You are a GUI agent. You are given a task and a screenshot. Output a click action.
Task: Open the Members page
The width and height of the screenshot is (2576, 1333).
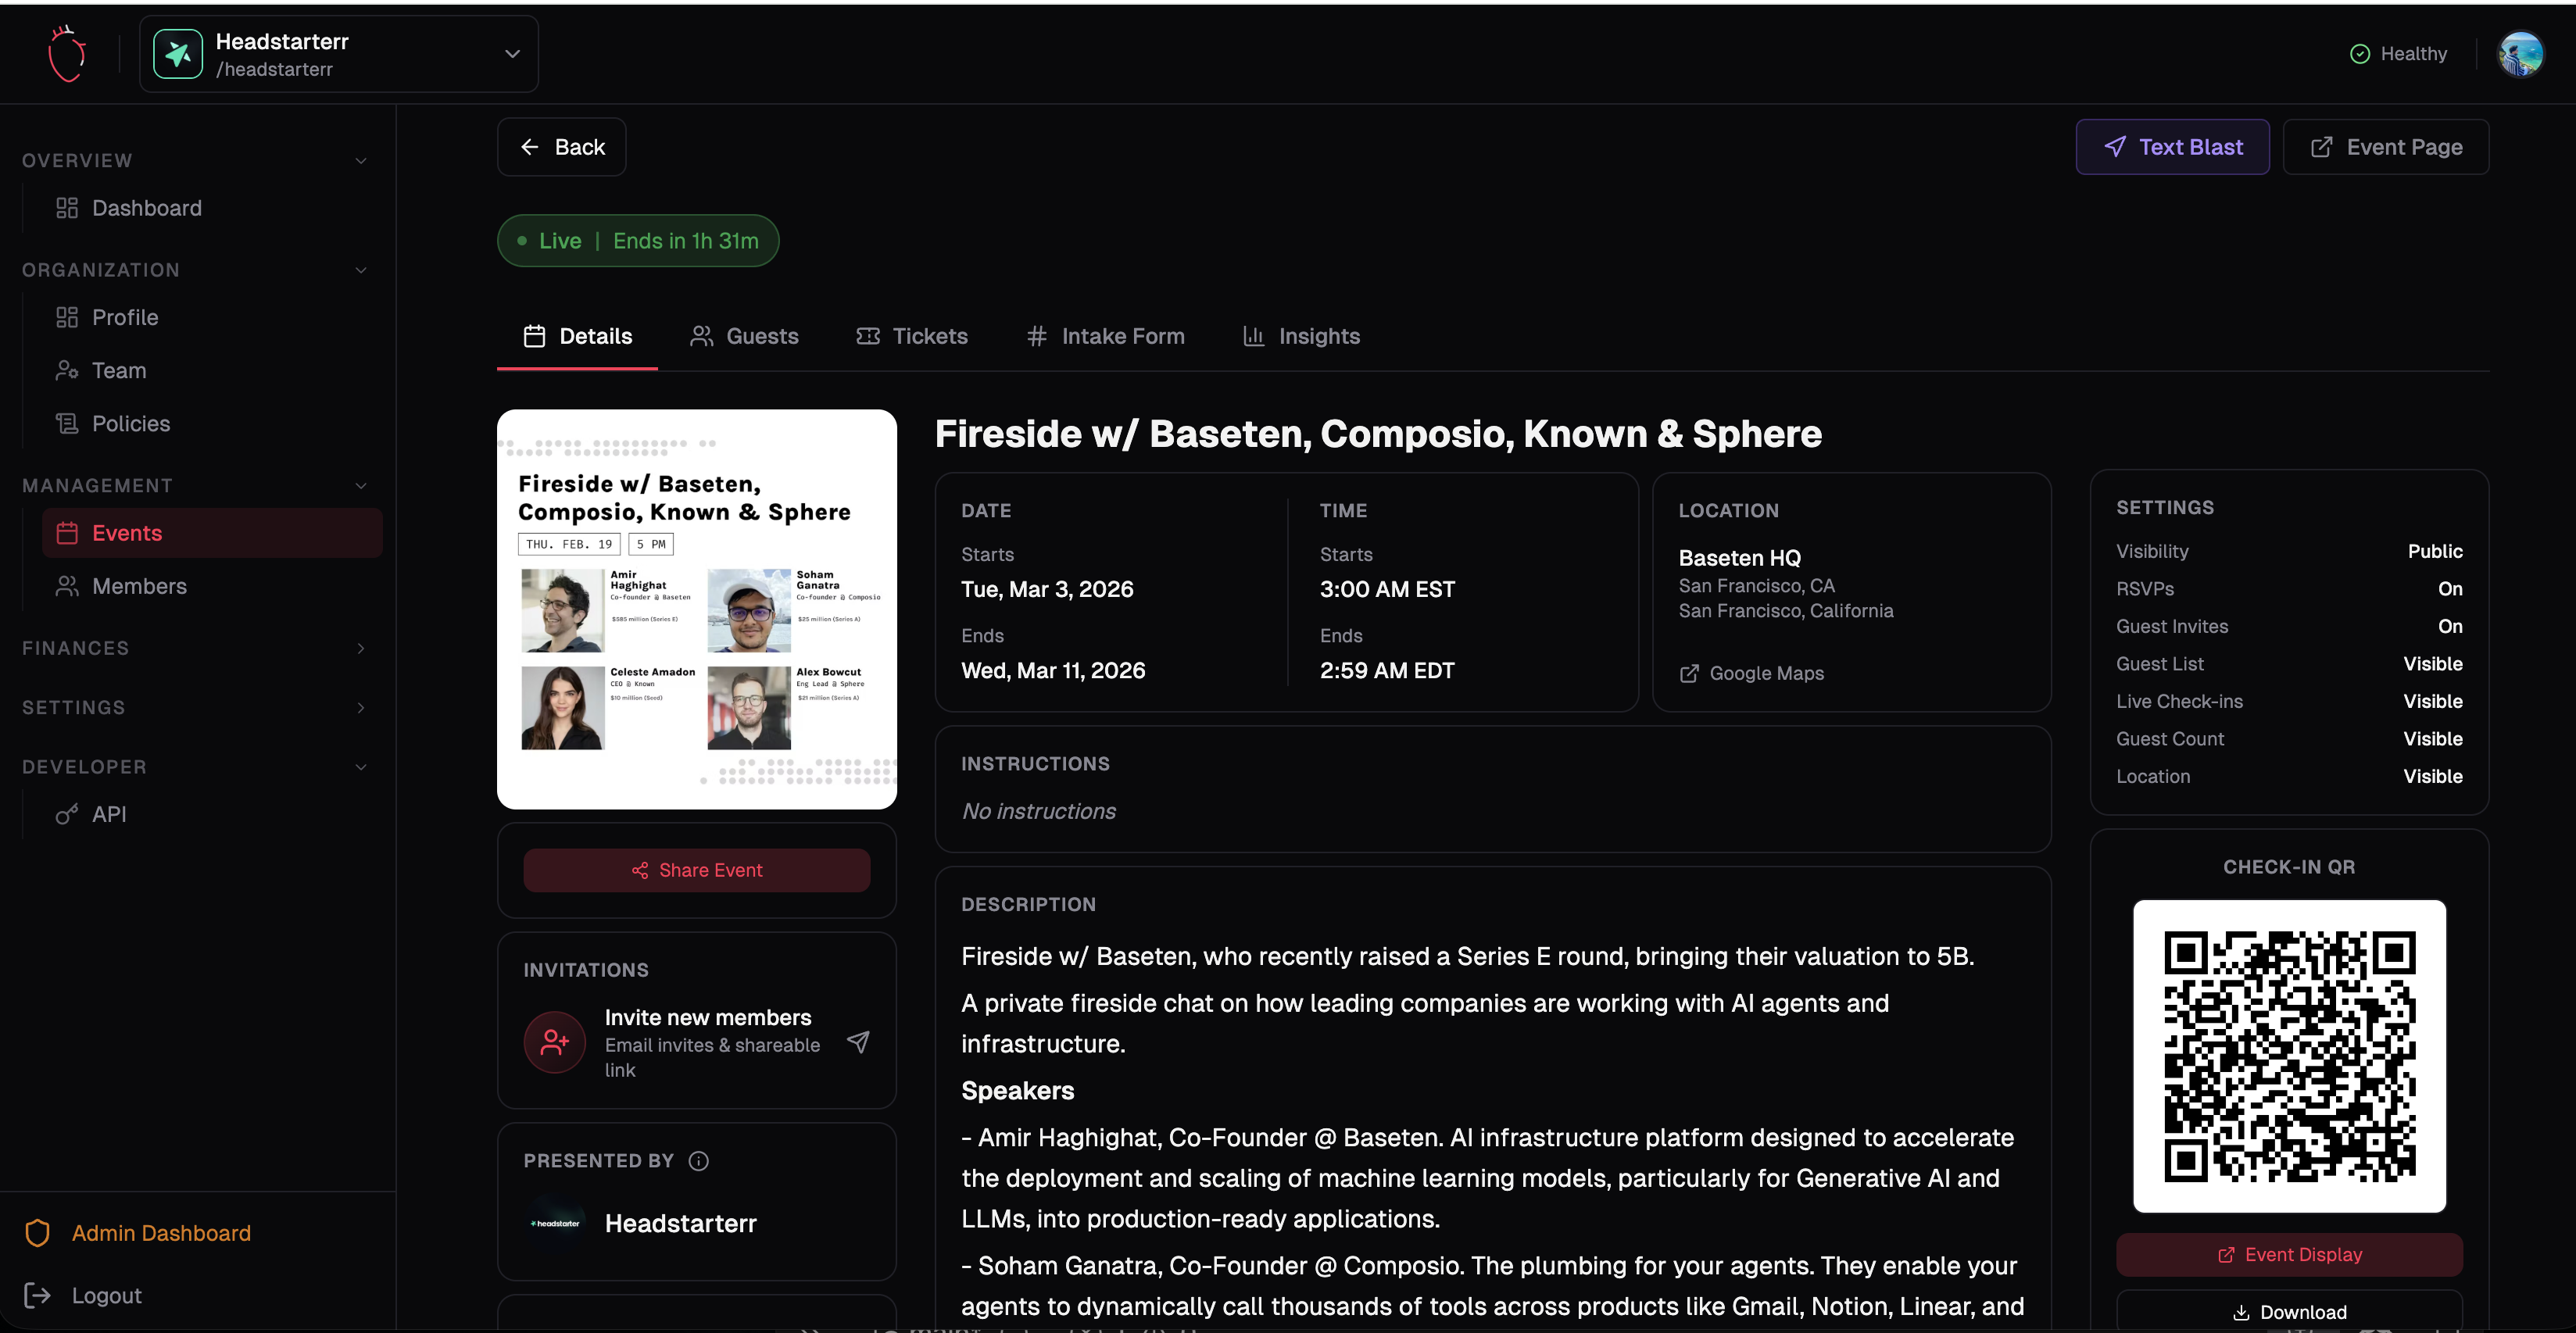[x=139, y=586]
